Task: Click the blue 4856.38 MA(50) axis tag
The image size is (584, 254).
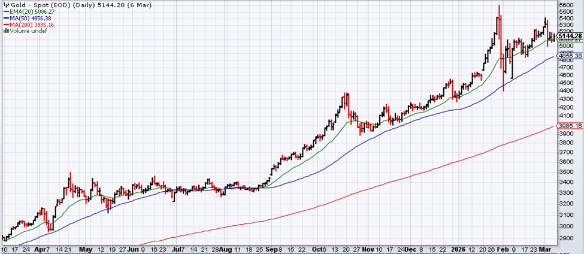Action: pyautogui.click(x=570, y=56)
